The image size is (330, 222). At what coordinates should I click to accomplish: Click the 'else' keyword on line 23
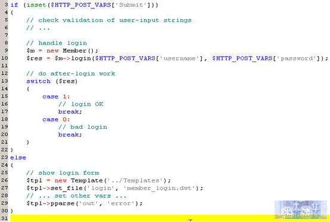point(18,158)
